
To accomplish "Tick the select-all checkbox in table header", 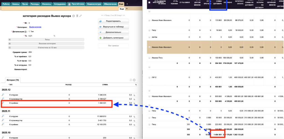I will point(149,2).
